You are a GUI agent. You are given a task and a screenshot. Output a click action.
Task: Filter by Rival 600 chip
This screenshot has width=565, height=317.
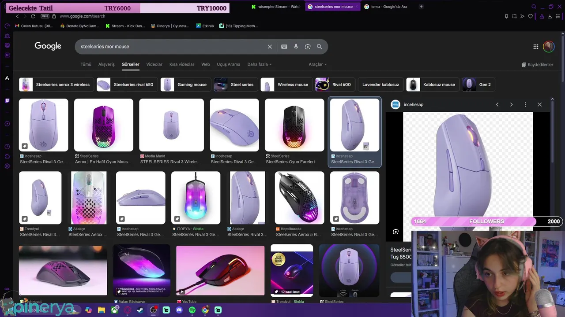click(x=335, y=85)
